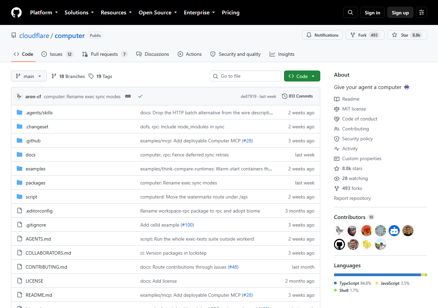Open the AGENTS.md file
Image resolution: width=438 pixels, height=308 pixels.
38,239
